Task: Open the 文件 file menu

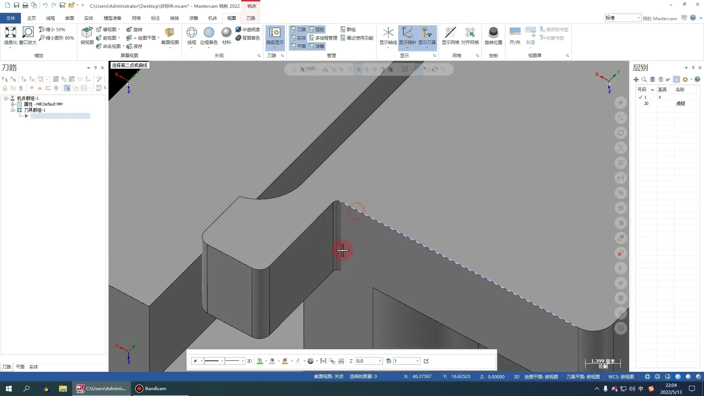Action: [11, 18]
